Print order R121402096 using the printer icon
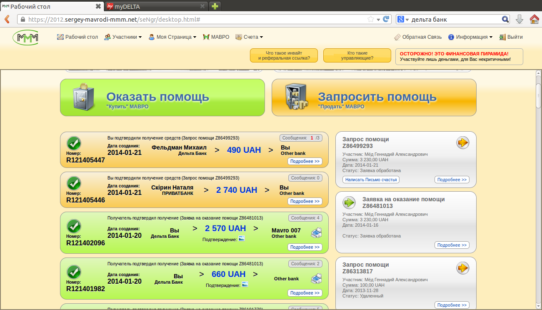This screenshot has height=310, width=542. [316, 233]
